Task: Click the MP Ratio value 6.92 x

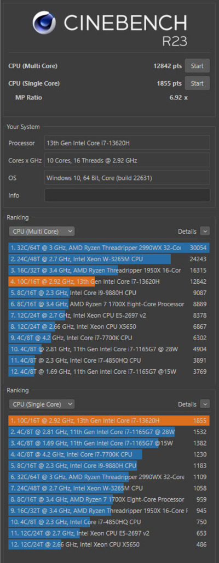Action: [178, 98]
